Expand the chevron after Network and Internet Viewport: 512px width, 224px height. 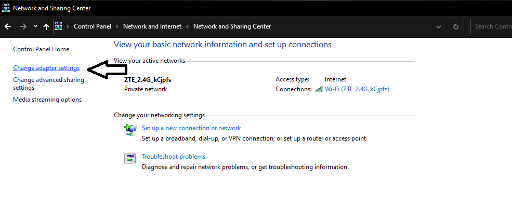pyautogui.click(x=188, y=26)
